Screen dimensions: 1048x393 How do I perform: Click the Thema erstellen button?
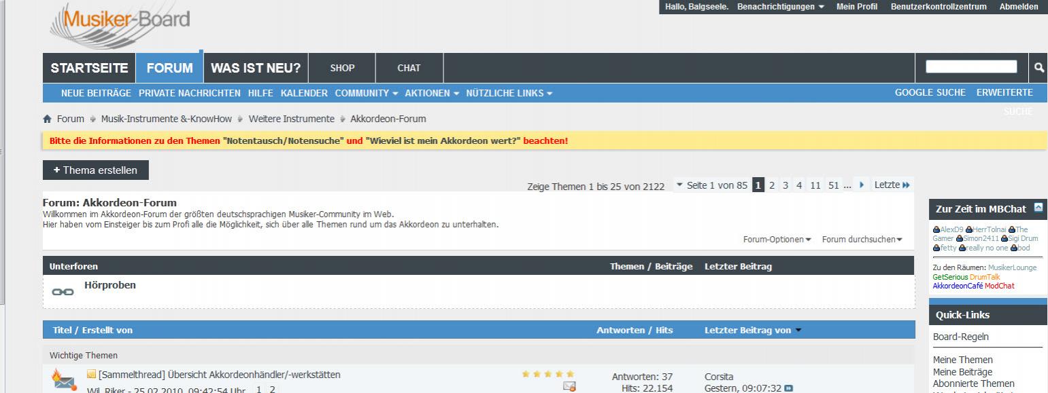click(x=96, y=170)
